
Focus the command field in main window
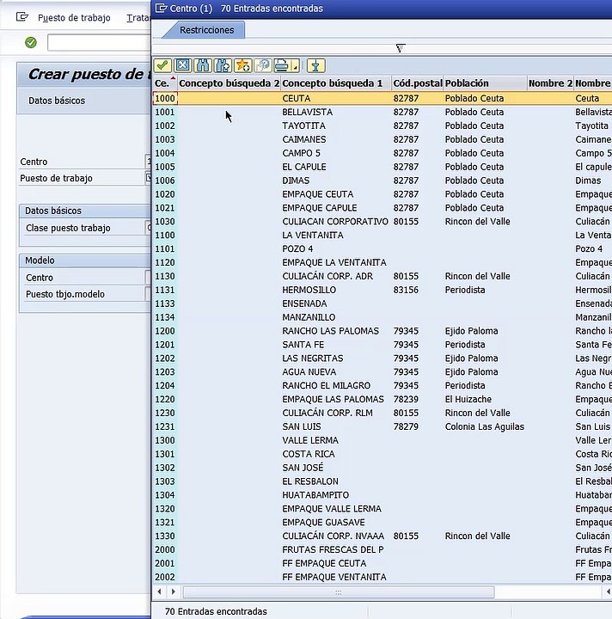tap(99, 42)
